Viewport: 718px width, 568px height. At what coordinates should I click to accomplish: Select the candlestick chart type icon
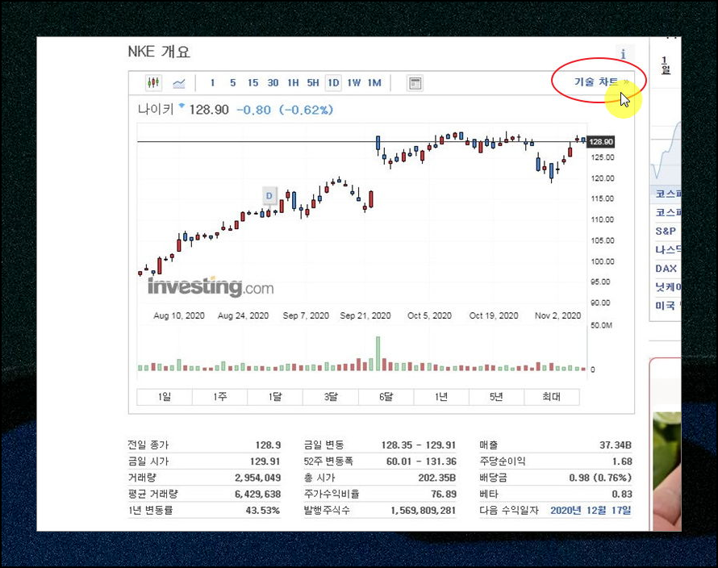click(x=153, y=83)
